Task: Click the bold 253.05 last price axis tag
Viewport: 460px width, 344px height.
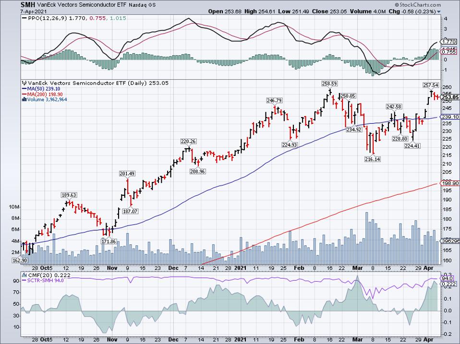Action: click(x=450, y=97)
